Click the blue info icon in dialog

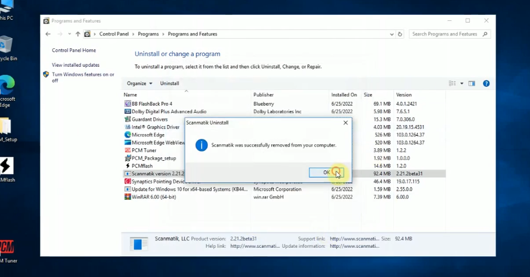(x=202, y=145)
